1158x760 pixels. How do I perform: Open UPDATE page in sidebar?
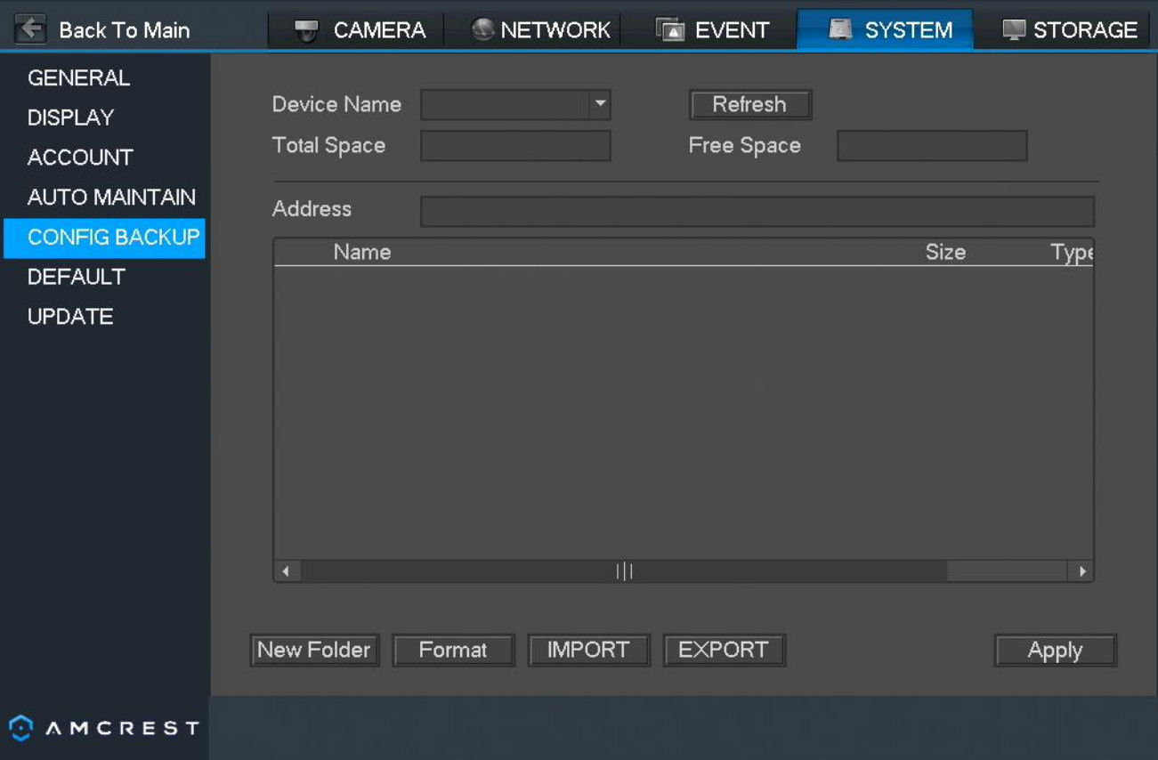coord(70,317)
